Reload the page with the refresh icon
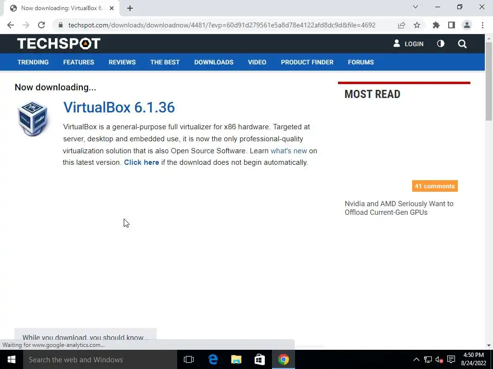This screenshot has height=369, width=493. click(x=41, y=25)
